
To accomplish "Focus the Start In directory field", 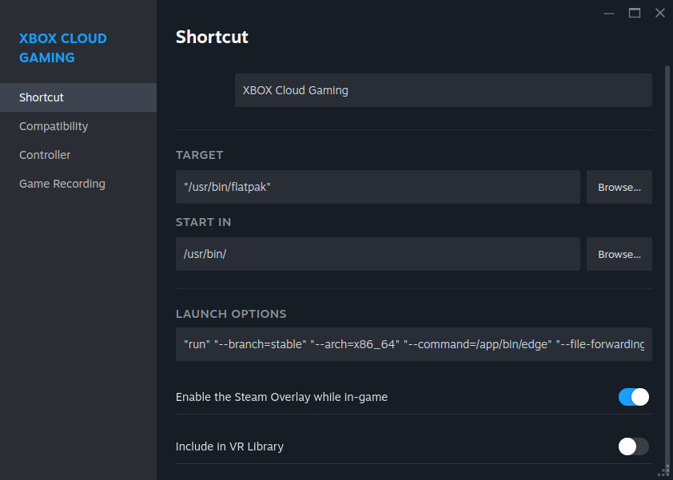I will click(x=377, y=254).
